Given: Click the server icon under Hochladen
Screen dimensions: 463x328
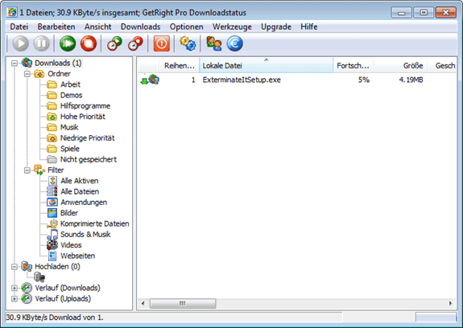Looking at the screenshot, I should (x=39, y=277).
